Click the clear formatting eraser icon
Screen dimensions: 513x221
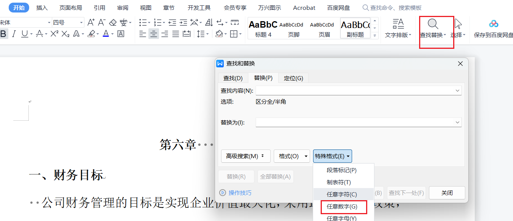coord(113,22)
